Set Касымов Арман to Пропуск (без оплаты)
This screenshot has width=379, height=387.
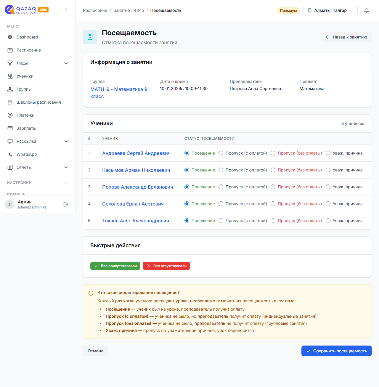273,170
